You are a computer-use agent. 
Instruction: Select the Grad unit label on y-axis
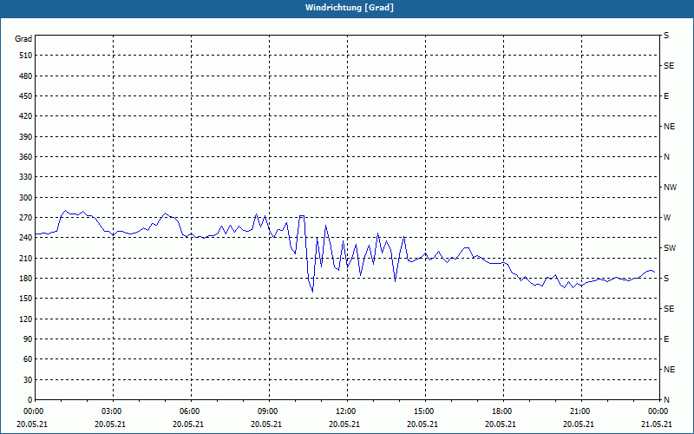tap(23, 39)
